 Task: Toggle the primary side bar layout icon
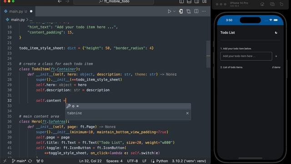181,2
